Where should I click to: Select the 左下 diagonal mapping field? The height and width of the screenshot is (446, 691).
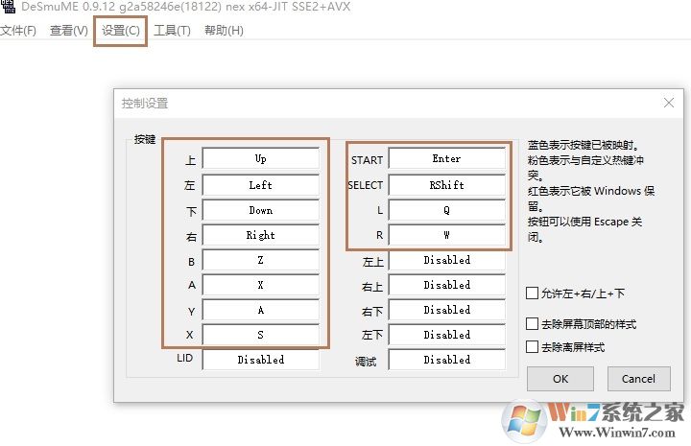(447, 335)
